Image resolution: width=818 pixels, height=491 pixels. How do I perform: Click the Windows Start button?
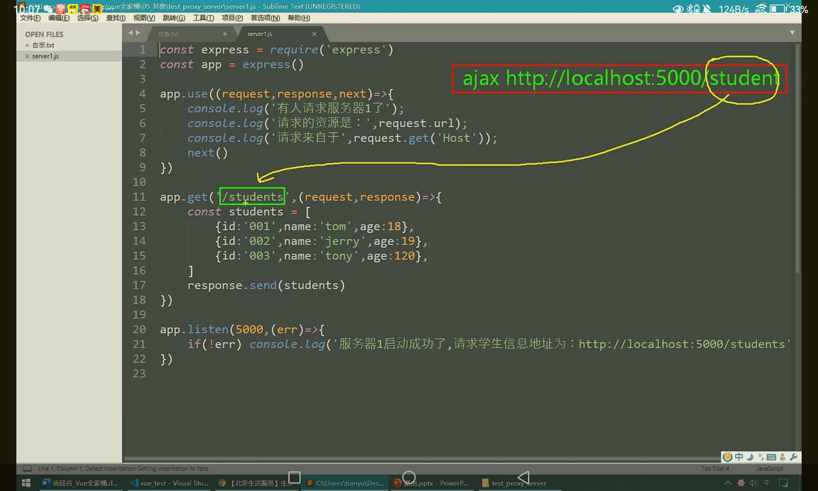click(26, 483)
